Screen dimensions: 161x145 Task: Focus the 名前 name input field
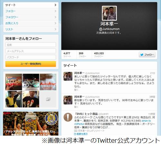(31, 45)
